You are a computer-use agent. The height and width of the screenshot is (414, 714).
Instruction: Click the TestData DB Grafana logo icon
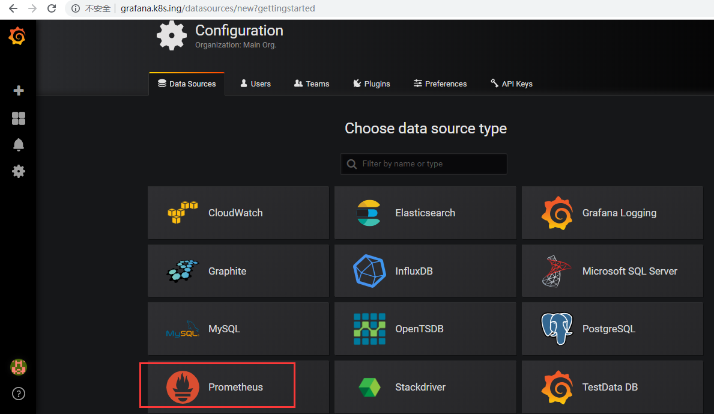coord(557,387)
